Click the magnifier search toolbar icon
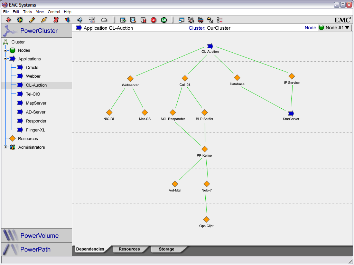Viewport: 354px width, 265px height. pyautogui.click(x=133, y=20)
